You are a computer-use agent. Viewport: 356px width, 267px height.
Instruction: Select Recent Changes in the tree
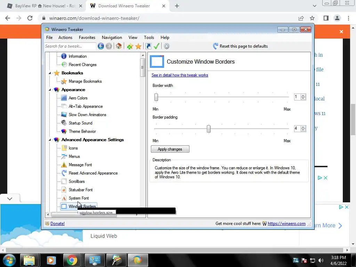82,65
